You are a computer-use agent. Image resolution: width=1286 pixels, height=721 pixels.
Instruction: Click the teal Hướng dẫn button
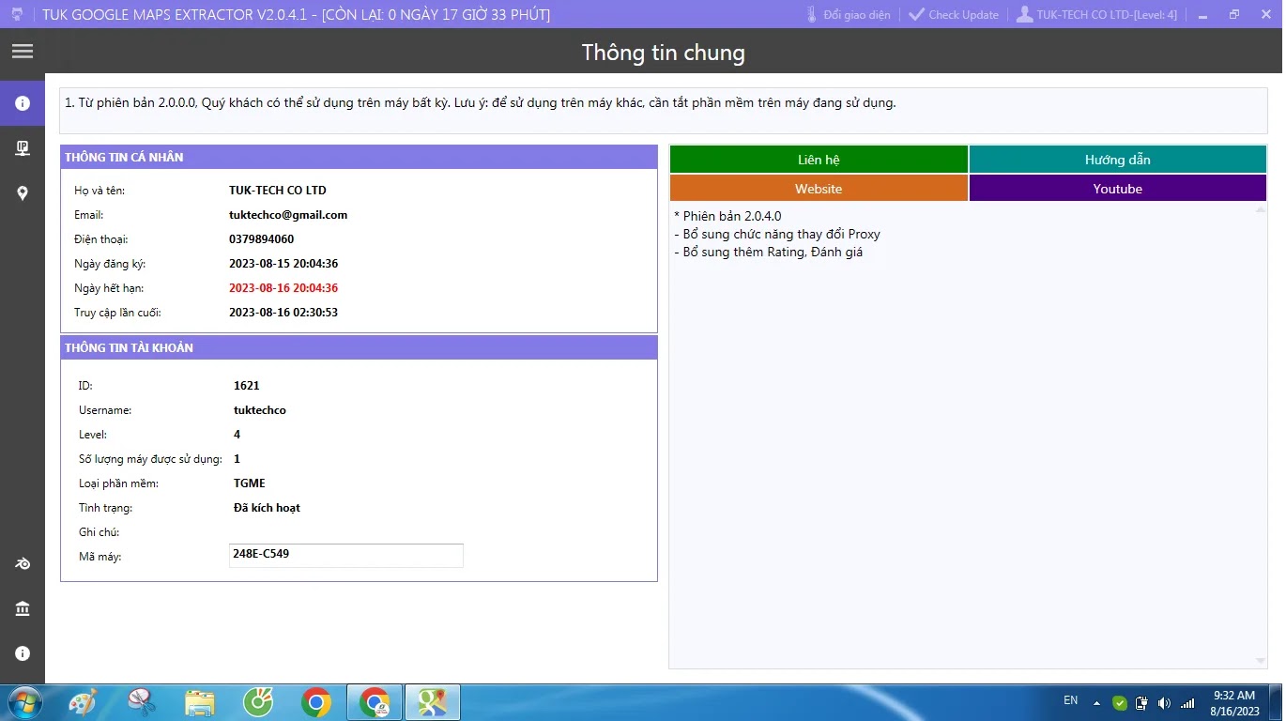pyautogui.click(x=1117, y=160)
